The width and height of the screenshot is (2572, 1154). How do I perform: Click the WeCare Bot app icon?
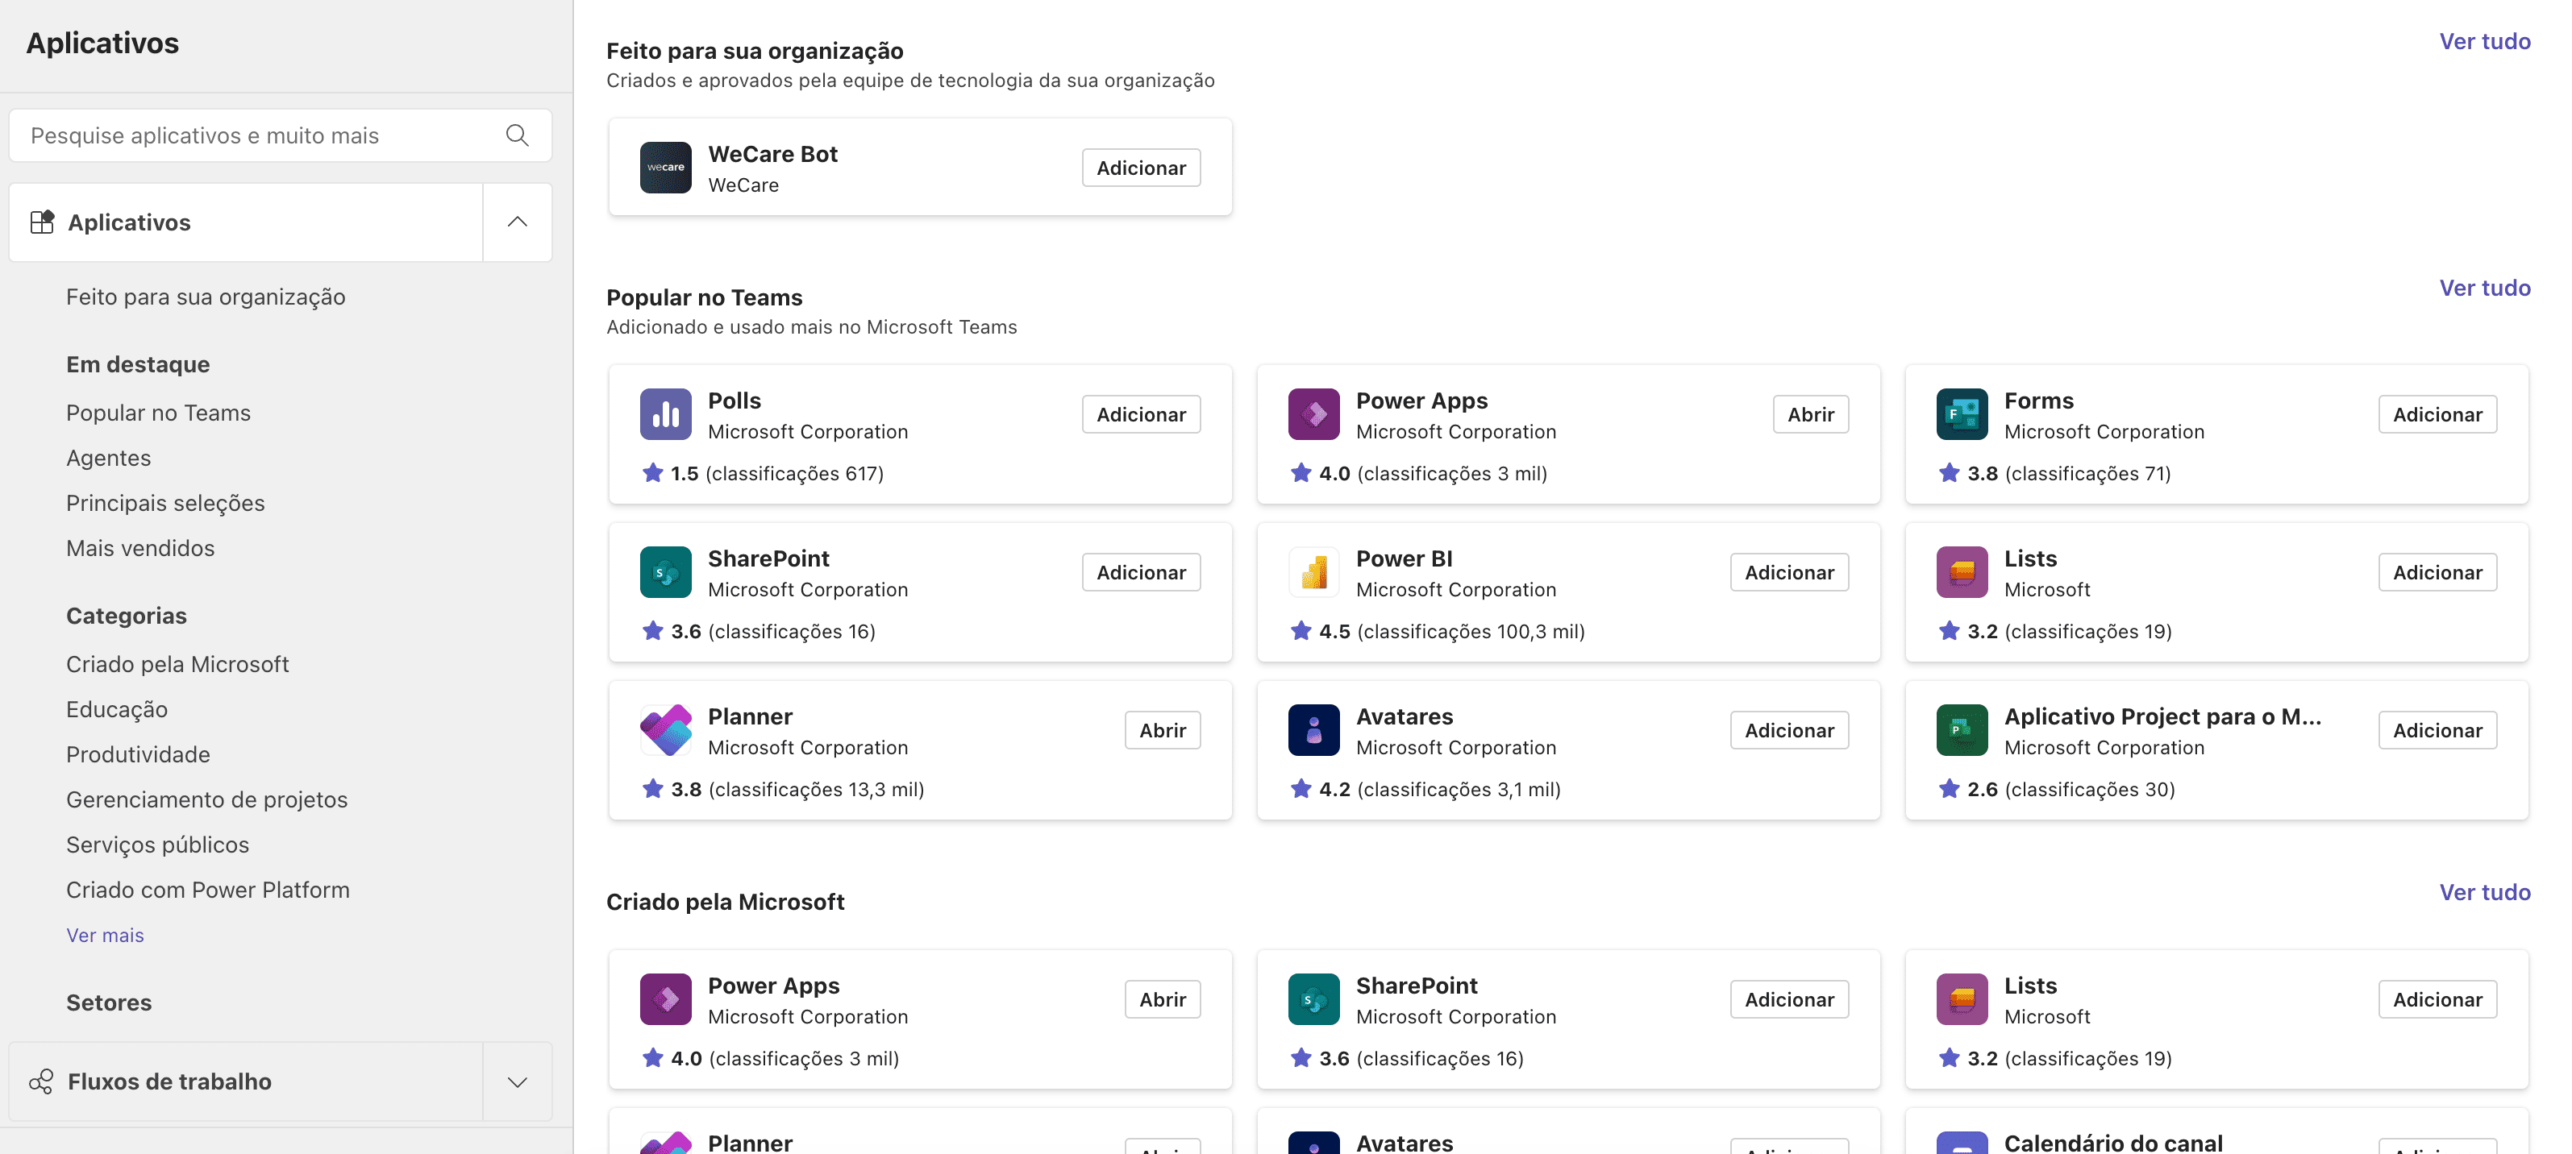click(x=665, y=168)
